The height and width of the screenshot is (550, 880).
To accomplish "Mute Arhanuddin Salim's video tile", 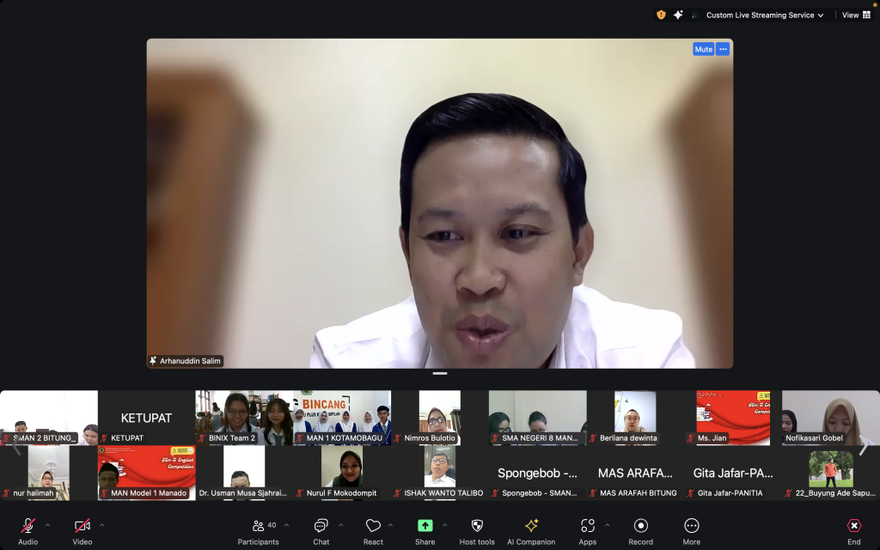I will pos(703,49).
